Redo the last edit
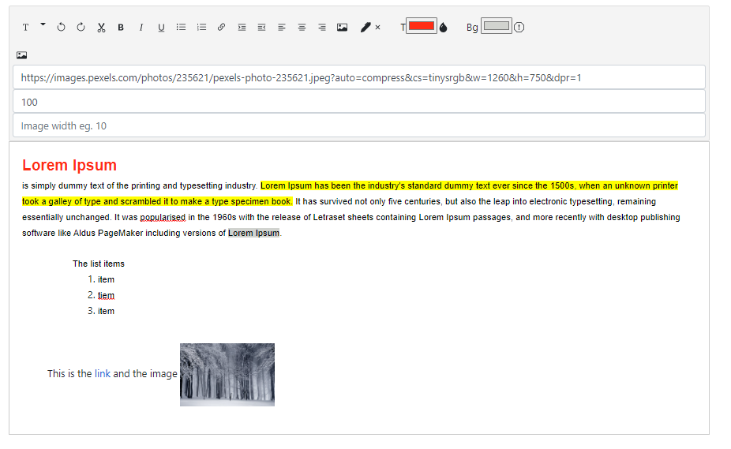731x449 pixels. pos(81,28)
